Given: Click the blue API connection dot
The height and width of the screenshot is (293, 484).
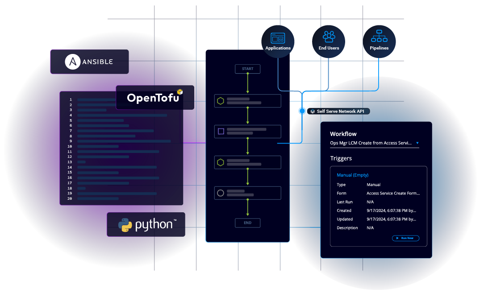Looking at the screenshot, I should tap(302, 111).
